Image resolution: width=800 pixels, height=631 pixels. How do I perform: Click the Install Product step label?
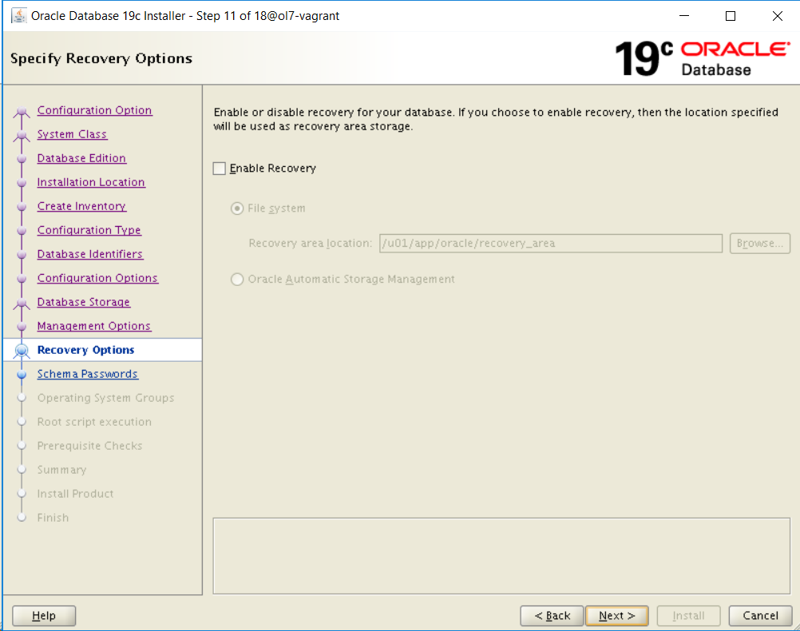tap(76, 494)
